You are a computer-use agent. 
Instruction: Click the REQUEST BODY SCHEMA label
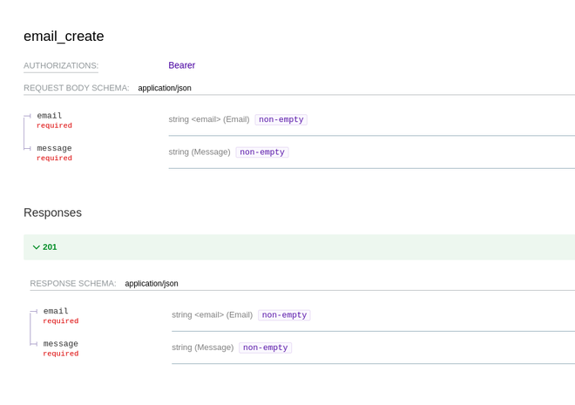(77, 88)
